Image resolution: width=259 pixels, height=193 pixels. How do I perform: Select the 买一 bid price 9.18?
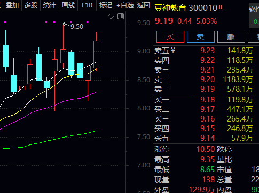pos(207,100)
